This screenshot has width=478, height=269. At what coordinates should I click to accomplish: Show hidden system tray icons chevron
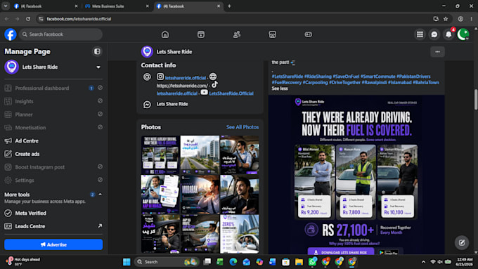[423, 262]
